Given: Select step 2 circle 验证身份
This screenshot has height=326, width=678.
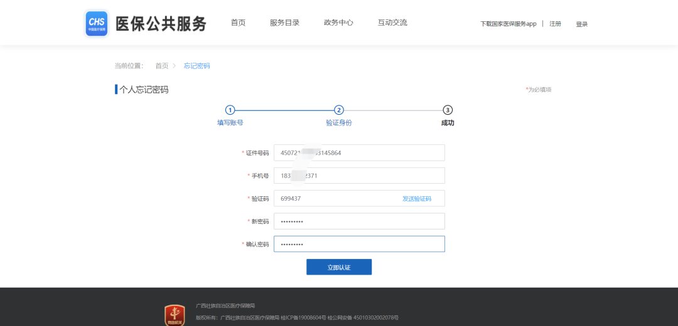Looking at the screenshot, I should tap(339, 110).
